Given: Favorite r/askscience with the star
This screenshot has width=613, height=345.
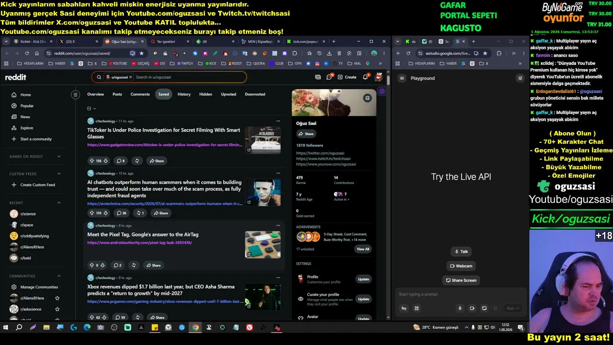Looking at the screenshot, I should pyautogui.click(x=57, y=309).
